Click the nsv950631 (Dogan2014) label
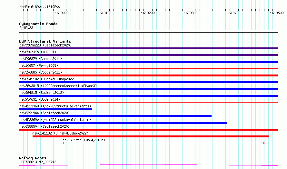This screenshot has width=287, height=169. pos(40,99)
